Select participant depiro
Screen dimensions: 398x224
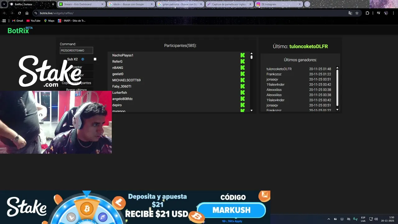(117, 105)
